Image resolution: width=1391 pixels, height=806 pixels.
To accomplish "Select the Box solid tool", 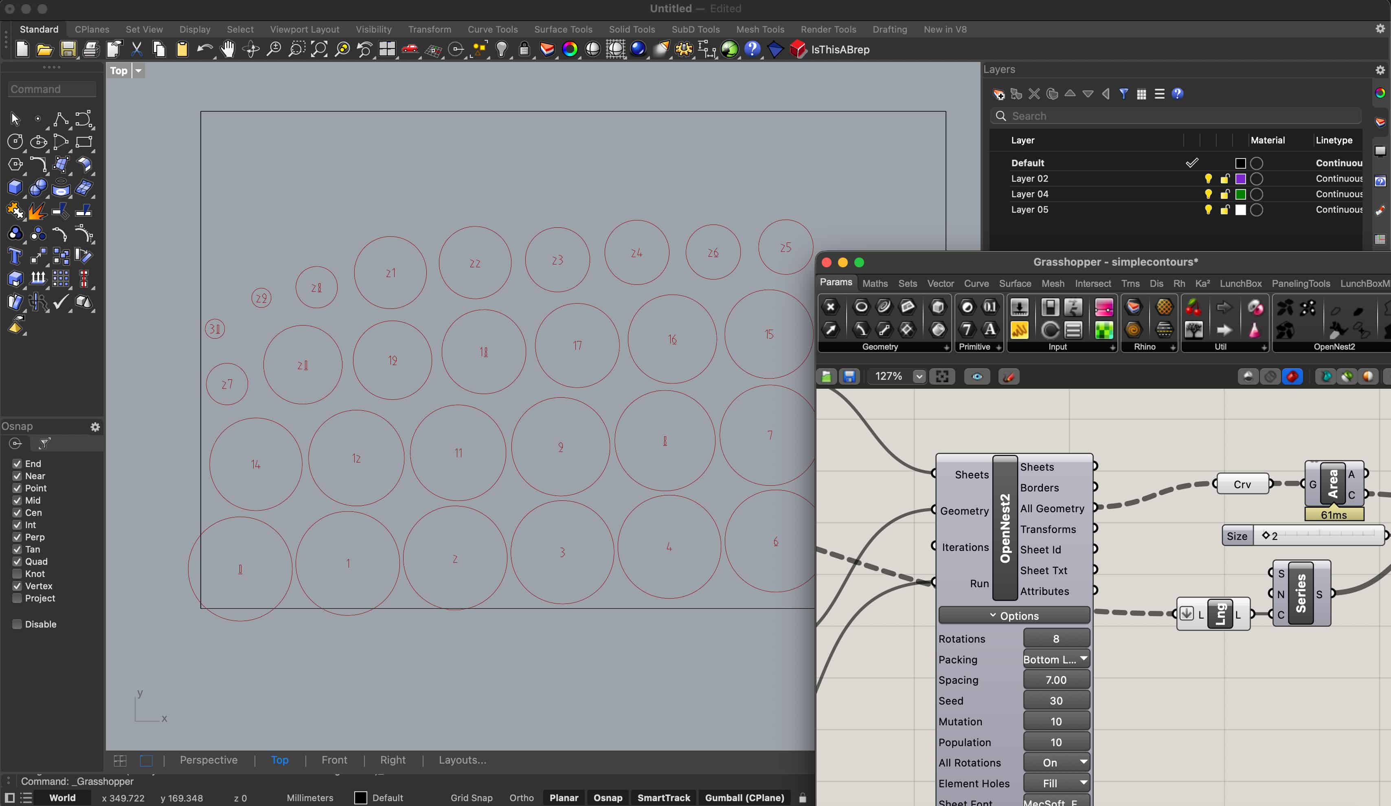I will (x=15, y=188).
